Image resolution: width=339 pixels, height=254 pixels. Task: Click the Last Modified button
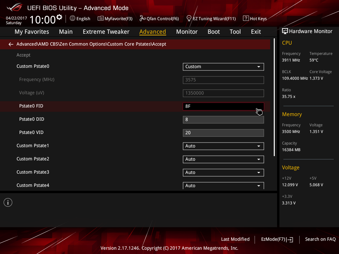point(235,239)
